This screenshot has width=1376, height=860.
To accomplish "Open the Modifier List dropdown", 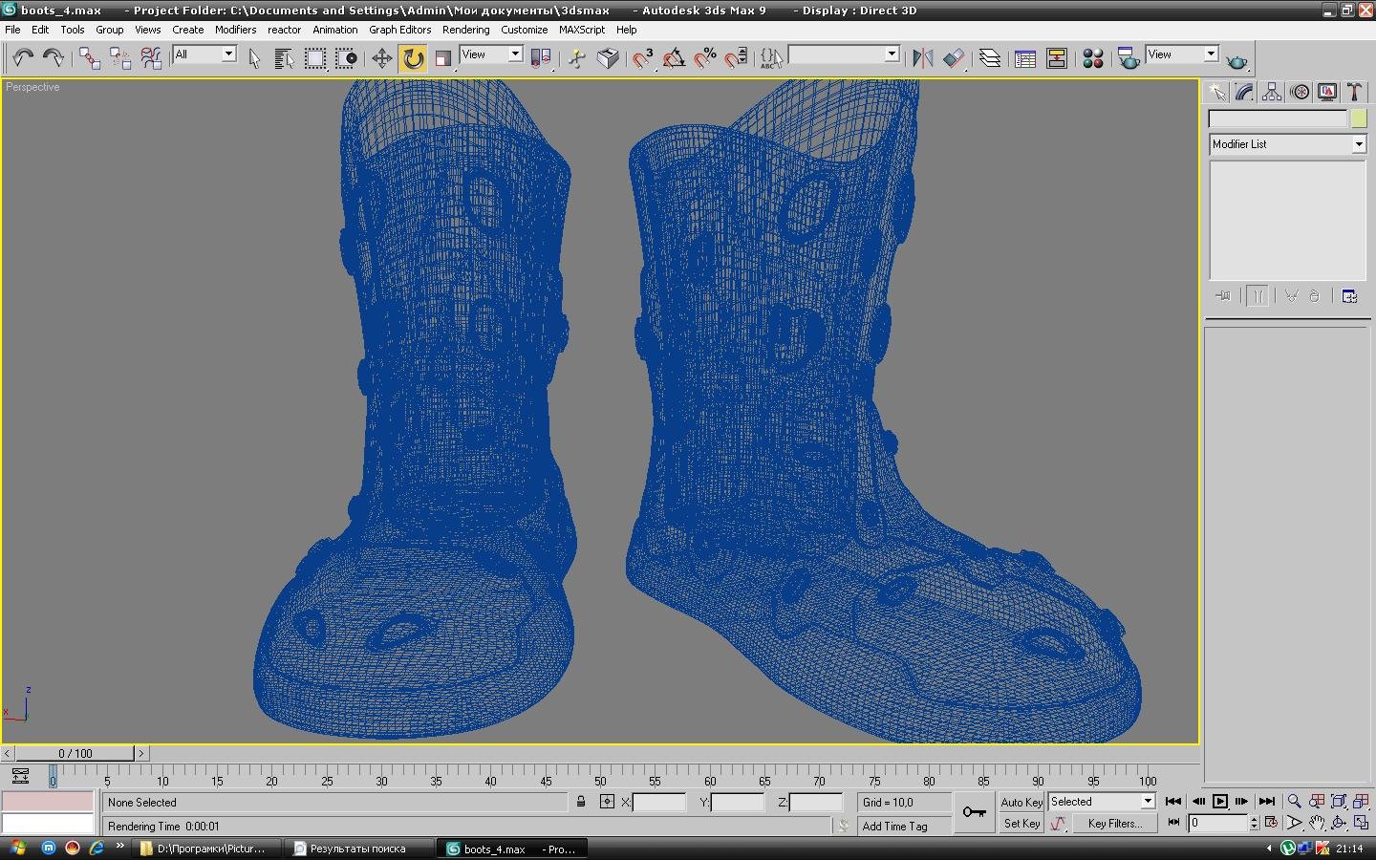I will pos(1358,144).
